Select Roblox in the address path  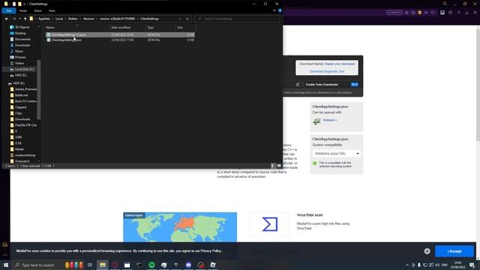point(73,19)
